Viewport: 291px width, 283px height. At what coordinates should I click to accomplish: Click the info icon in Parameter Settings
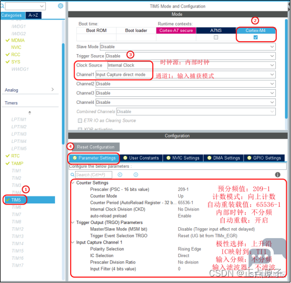[278, 175]
